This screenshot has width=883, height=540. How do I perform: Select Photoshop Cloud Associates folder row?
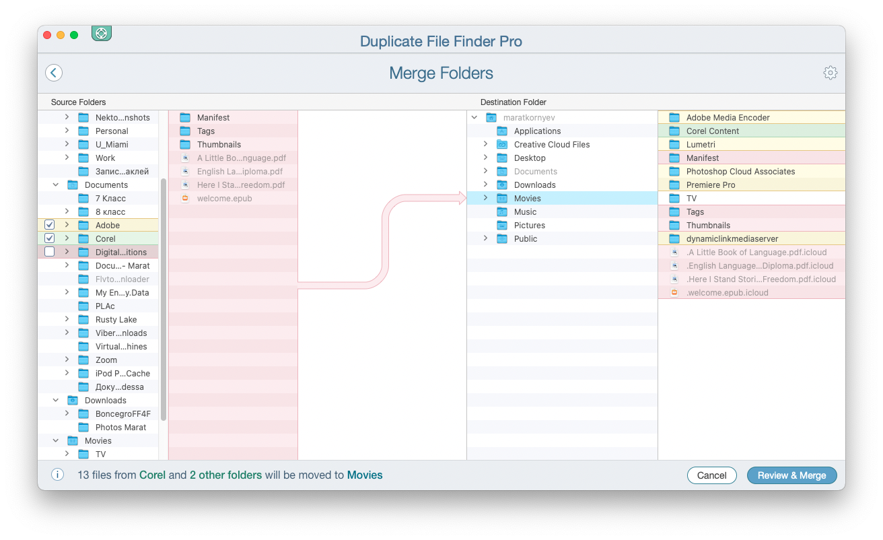click(751, 171)
